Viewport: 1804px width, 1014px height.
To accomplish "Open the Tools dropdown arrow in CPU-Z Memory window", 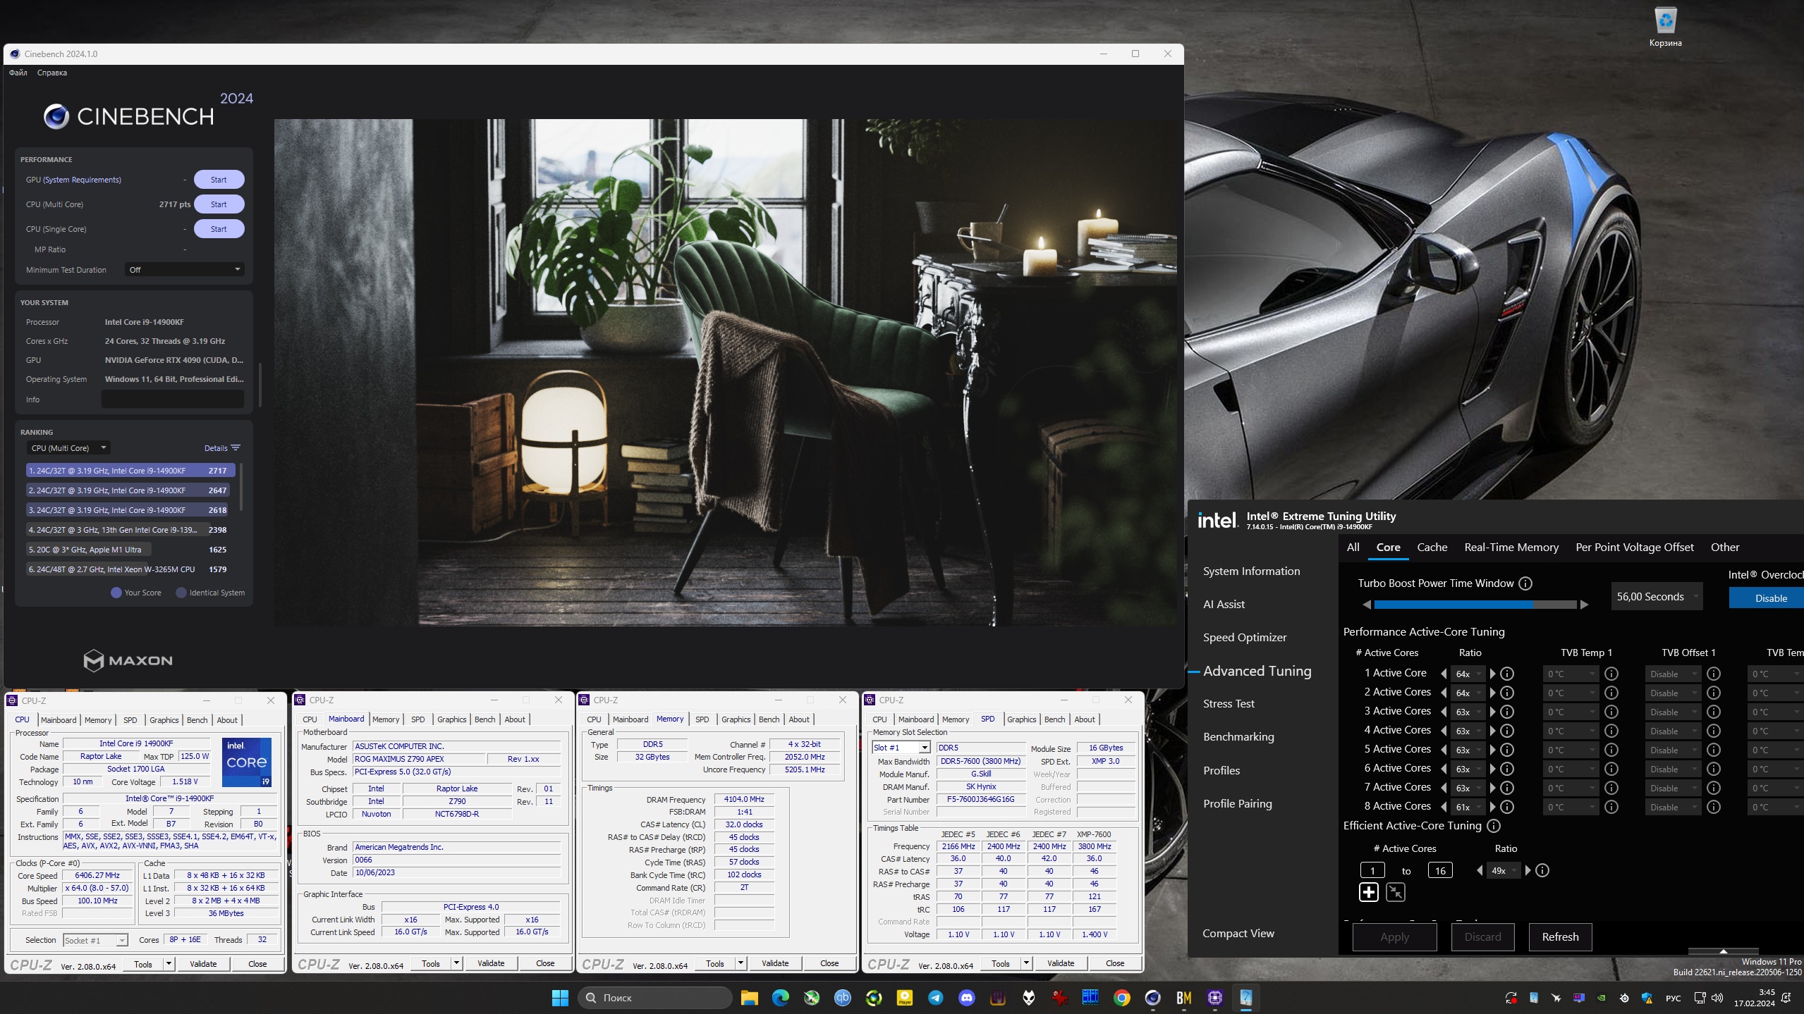I will pyautogui.click(x=741, y=963).
